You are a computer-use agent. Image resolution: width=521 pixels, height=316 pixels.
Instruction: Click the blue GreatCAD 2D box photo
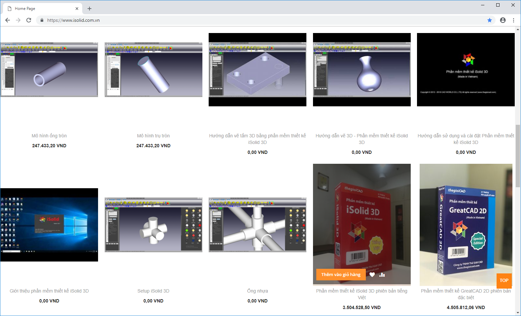[x=466, y=225]
